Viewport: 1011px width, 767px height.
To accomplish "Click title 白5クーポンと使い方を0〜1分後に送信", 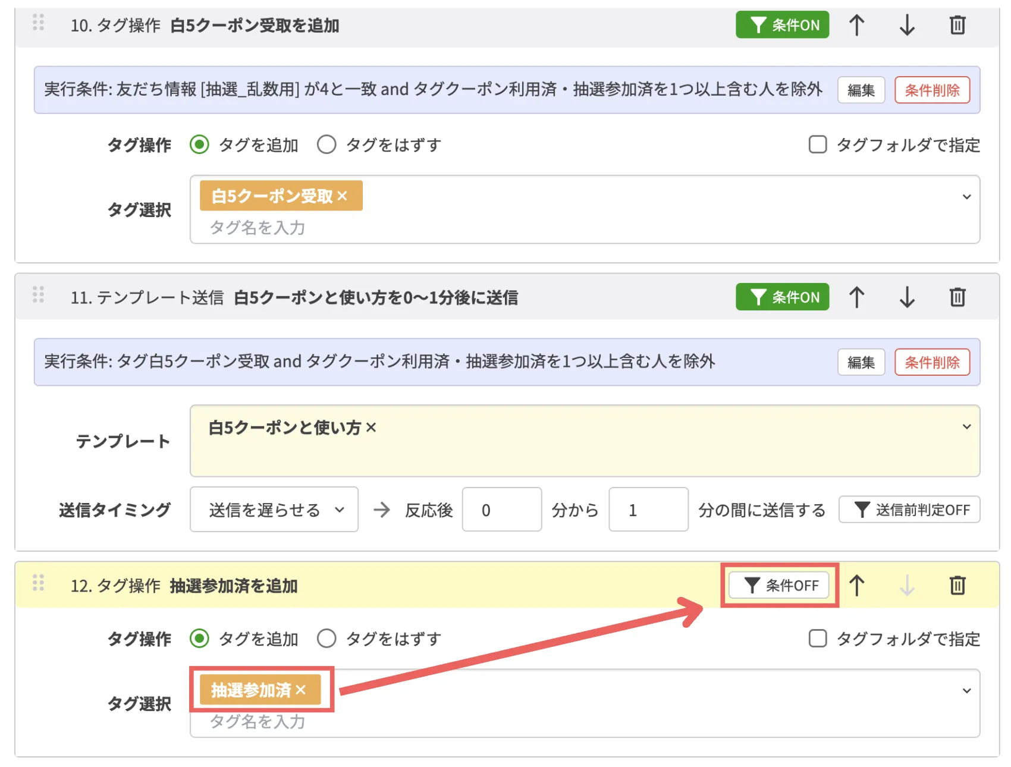I will tap(376, 297).
